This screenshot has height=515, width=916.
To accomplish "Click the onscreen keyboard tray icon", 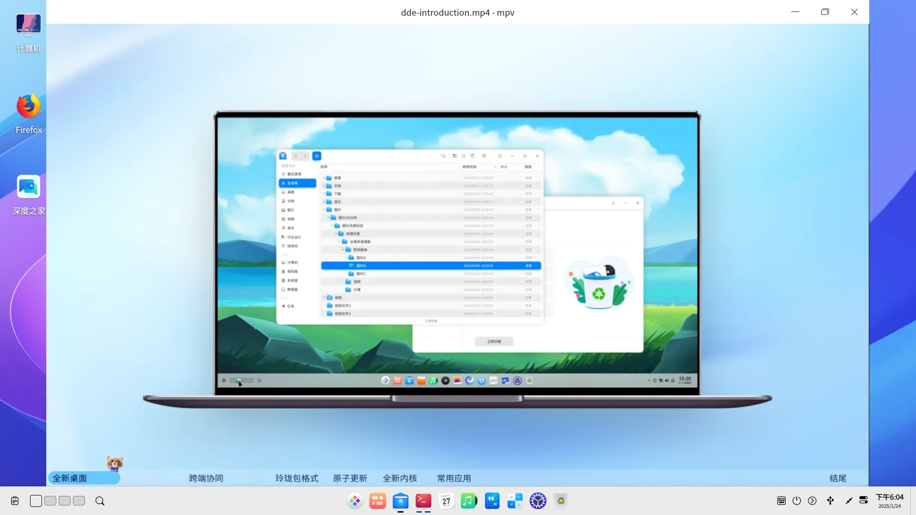I will pos(781,501).
